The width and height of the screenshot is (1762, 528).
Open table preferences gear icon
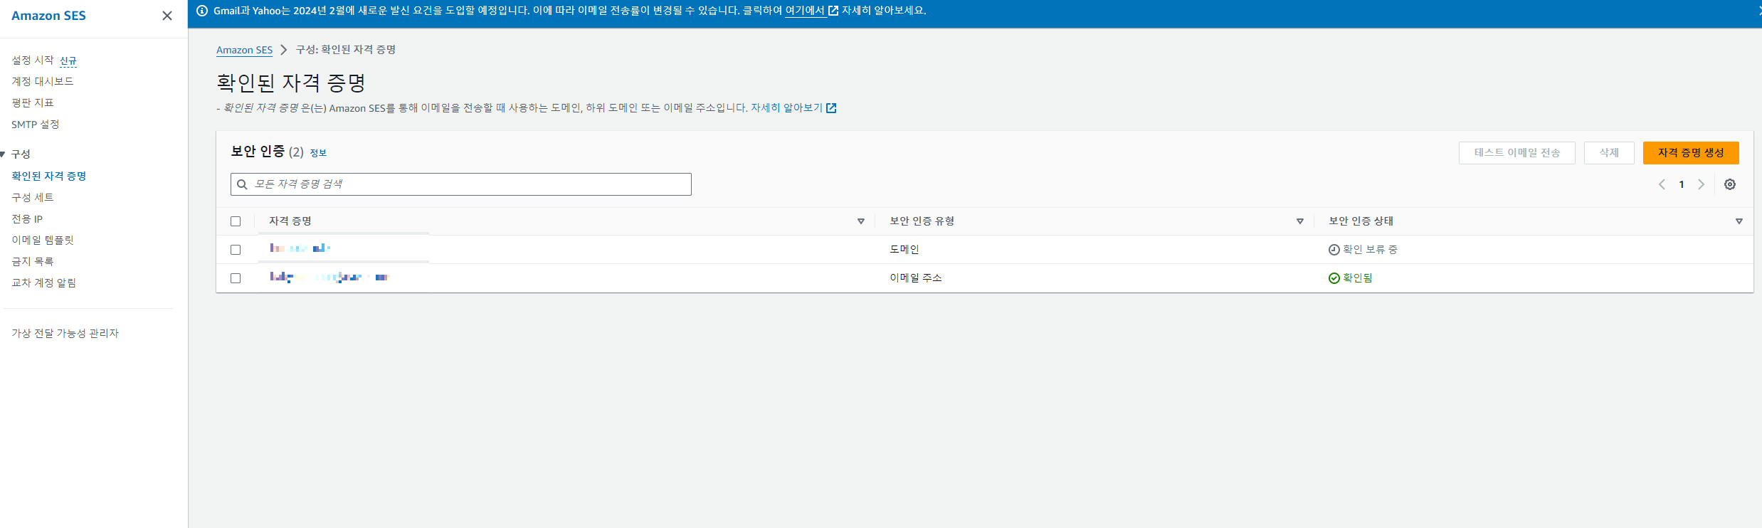click(1730, 184)
